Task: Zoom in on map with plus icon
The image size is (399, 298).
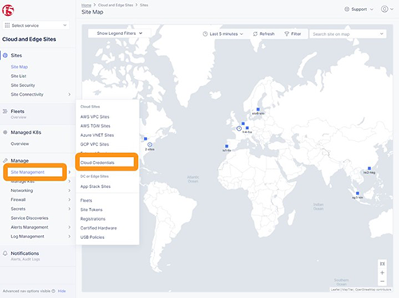Action: [382, 273]
